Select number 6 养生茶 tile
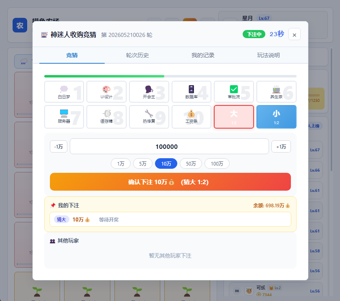Viewport: 340px width, 301px height. [276, 92]
